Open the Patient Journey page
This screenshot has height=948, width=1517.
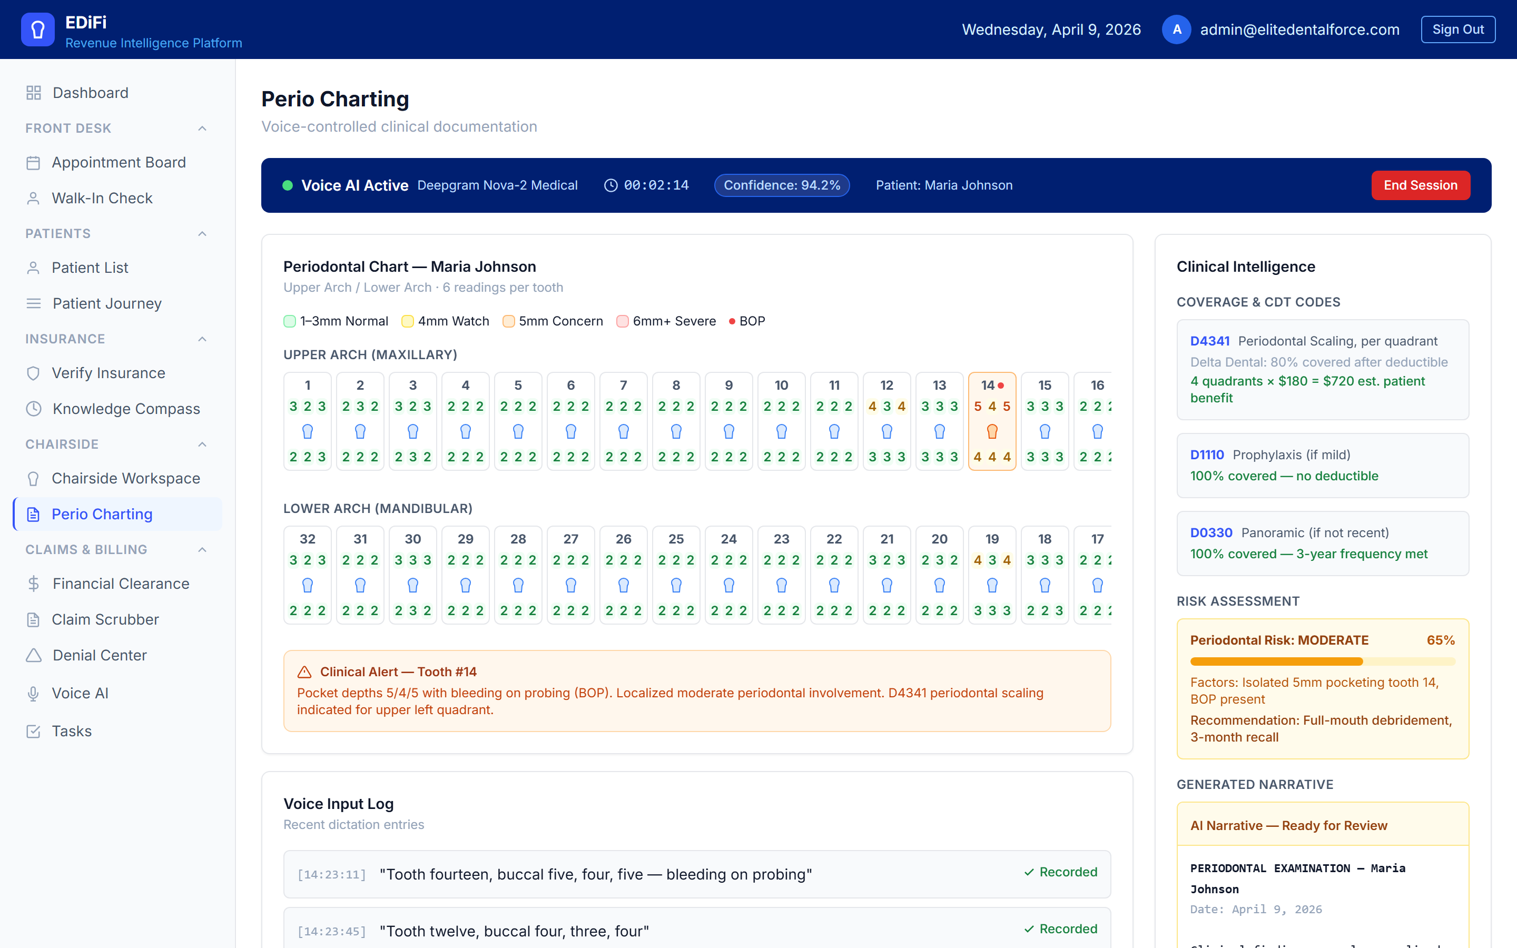coord(107,303)
